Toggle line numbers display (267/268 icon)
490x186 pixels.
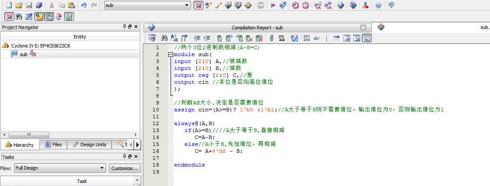pyautogui.click(x=306, y=38)
